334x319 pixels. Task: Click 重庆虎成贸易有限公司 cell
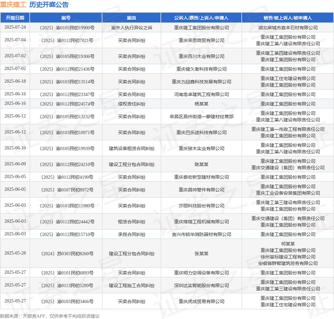click(x=202, y=301)
